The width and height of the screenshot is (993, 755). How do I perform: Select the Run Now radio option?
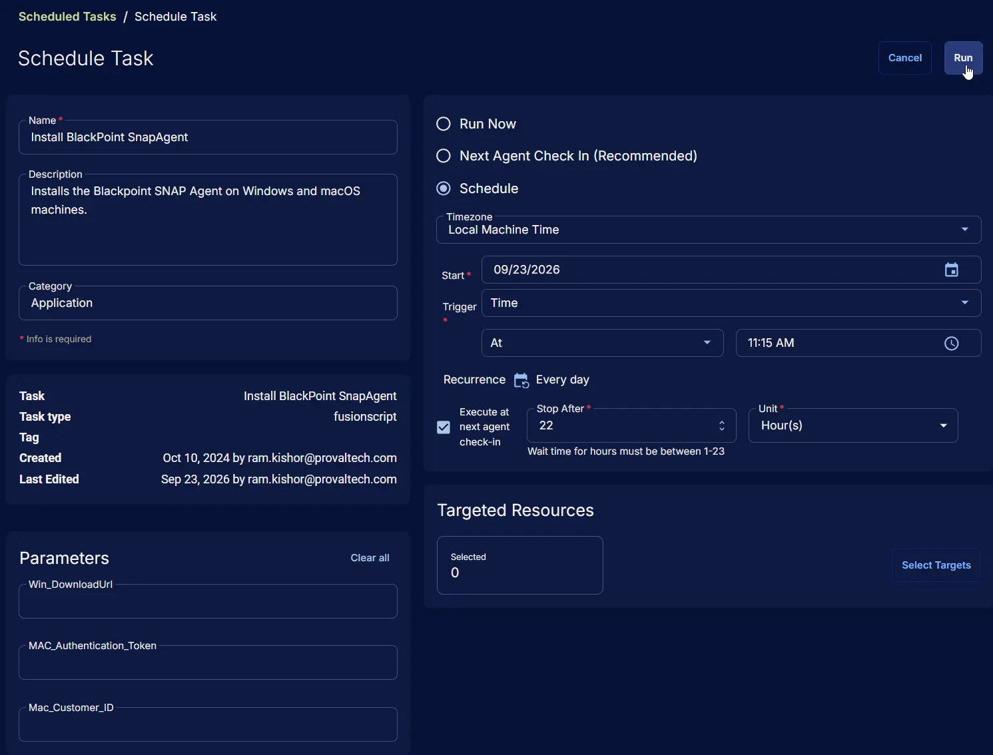tap(444, 124)
